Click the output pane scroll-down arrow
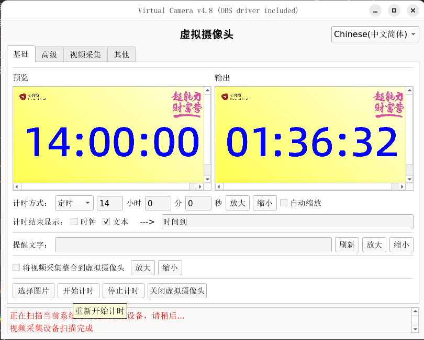Screen dimensions: 424x340 pos(409,179)
